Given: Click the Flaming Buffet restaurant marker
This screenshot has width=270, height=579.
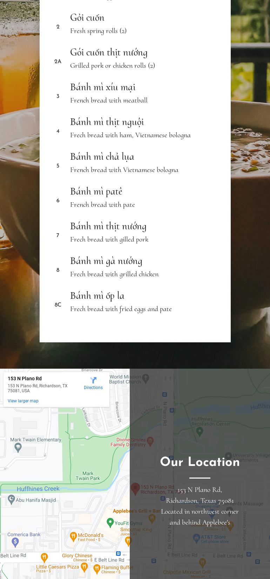Looking at the screenshot, I should tap(97, 568).
